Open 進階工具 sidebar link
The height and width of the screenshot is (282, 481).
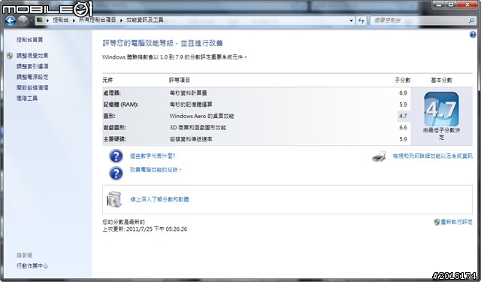27,99
